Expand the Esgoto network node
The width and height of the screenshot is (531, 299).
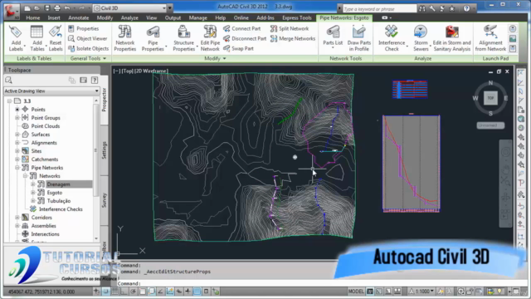33,193
